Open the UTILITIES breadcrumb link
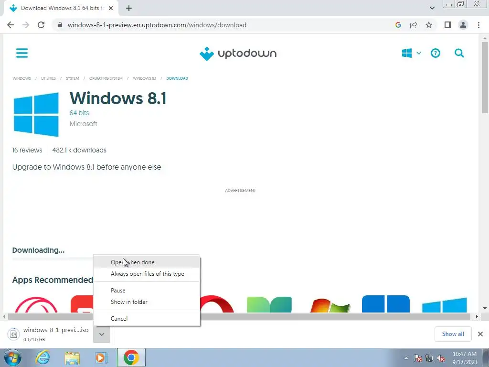The height and width of the screenshot is (367, 489). pos(48,78)
